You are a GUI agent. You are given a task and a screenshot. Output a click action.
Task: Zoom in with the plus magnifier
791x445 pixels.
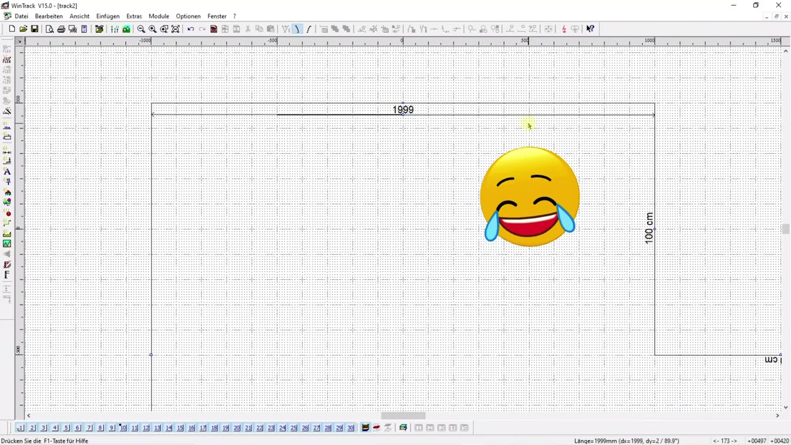click(x=153, y=29)
